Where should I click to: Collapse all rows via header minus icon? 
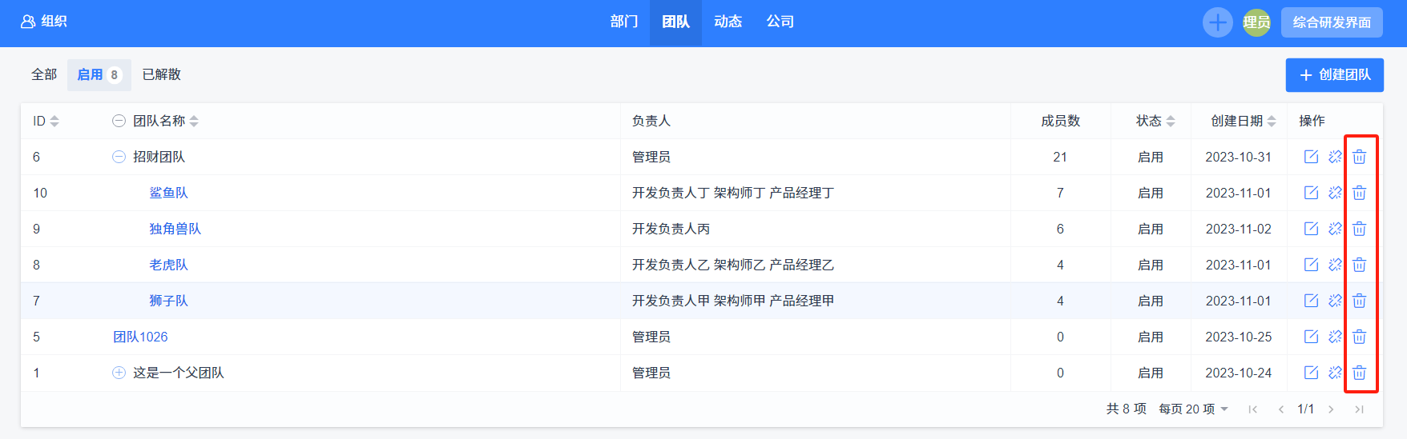119,121
